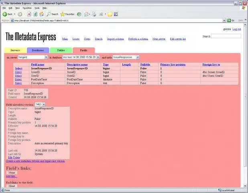Viewport: 248px width, 193px height.
Task: Sort table by Descriptive name header
Action: (x=77, y=64)
